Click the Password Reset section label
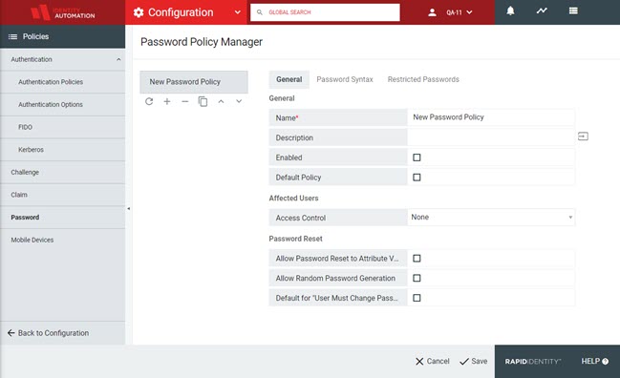620x378 pixels. 295,239
